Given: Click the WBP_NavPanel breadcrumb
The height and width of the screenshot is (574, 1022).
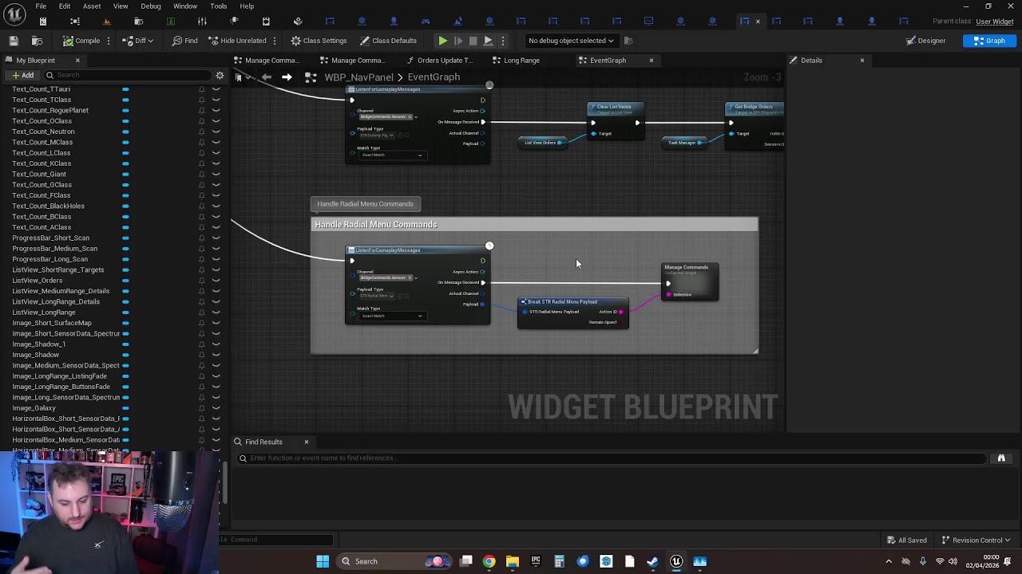Looking at the screenshot, I should [358, 77].
